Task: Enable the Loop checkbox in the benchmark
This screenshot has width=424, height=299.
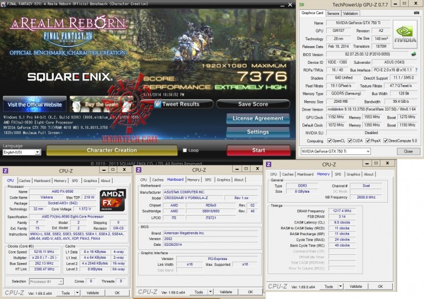Action: (185, 150)
